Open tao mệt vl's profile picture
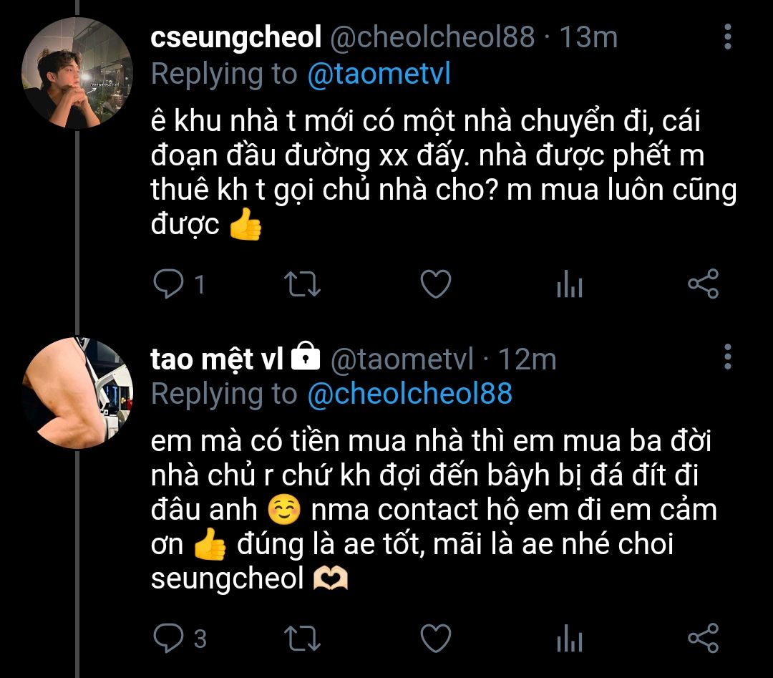Image resolution: width=773 pixels, height=678 pixels. click(x=78, y=392)
